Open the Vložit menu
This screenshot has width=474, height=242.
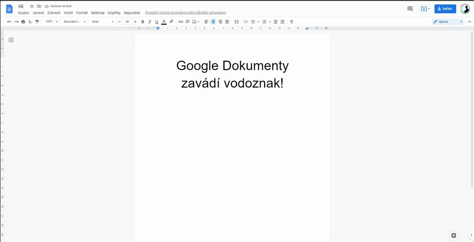tap(68, 13)
